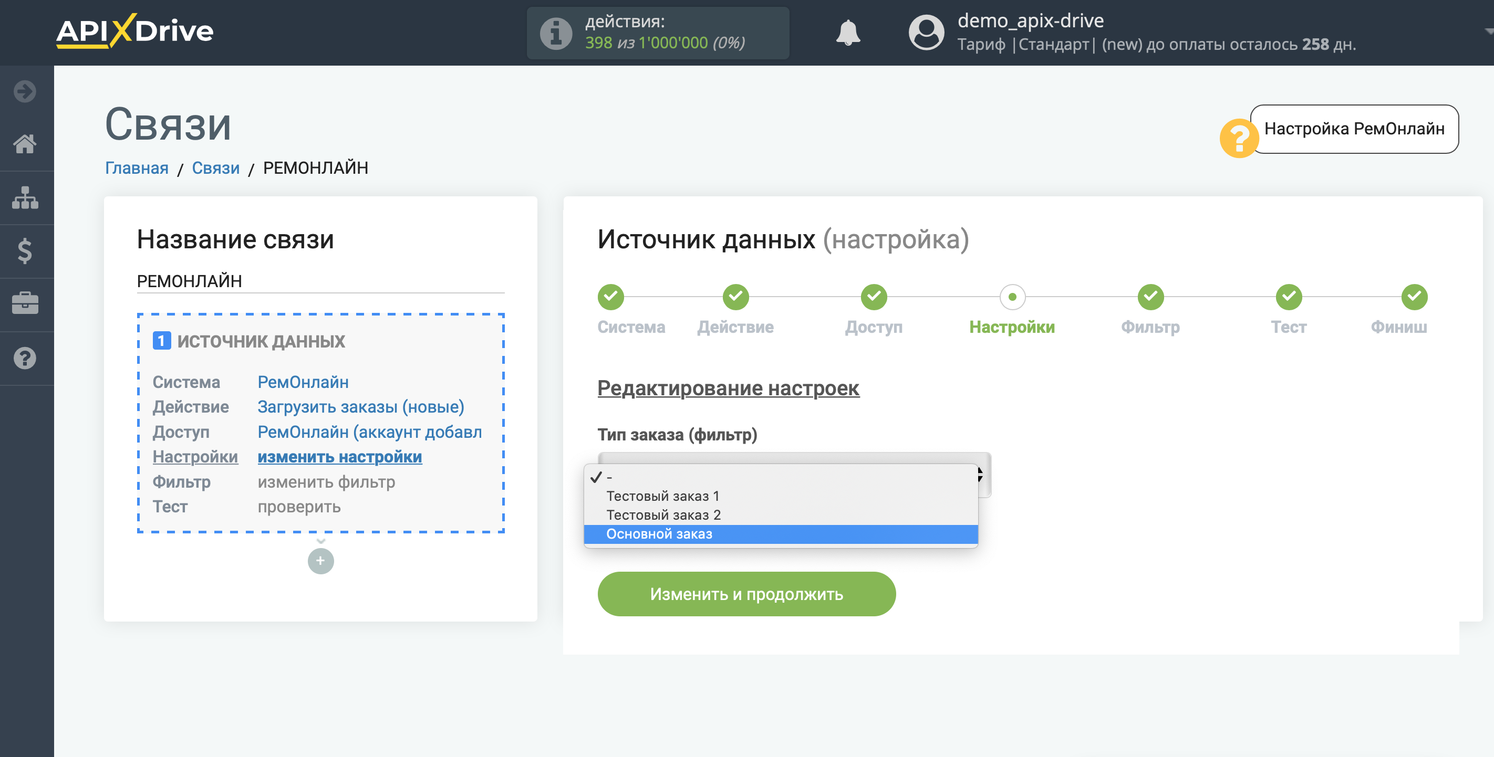Screen dimensions: 1494x757
Task: Open the notifications bell
Action: [848, 33]
